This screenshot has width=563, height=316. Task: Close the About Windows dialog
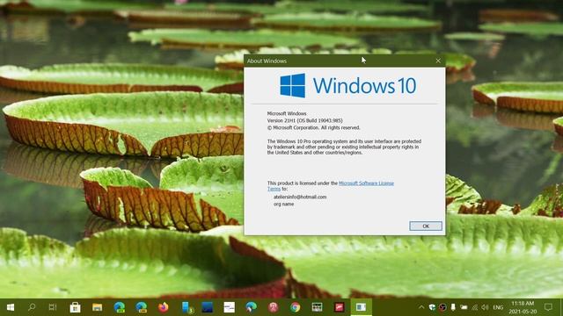[438, 61]
